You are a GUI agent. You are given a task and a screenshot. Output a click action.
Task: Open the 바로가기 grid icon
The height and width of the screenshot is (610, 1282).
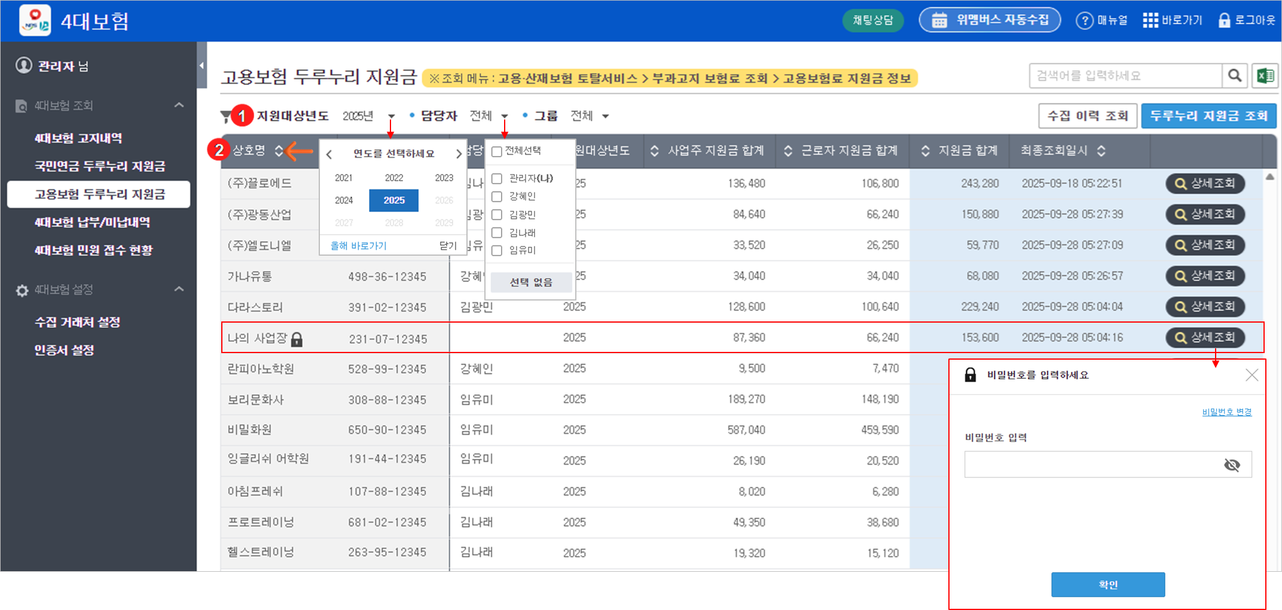pos(1150,20)
